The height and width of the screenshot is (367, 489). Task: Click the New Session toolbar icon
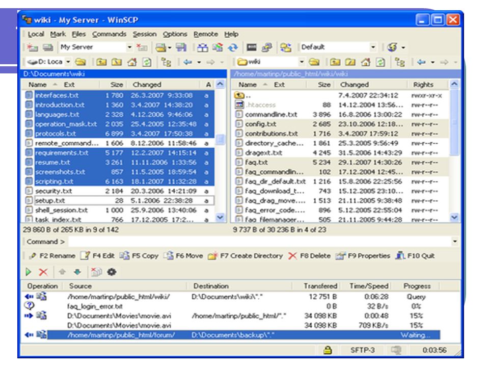32,47
